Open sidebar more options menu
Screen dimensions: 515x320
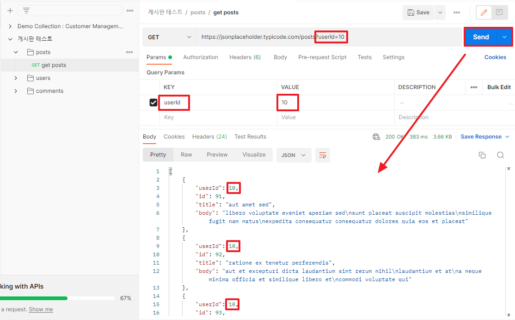coord(130,11)
